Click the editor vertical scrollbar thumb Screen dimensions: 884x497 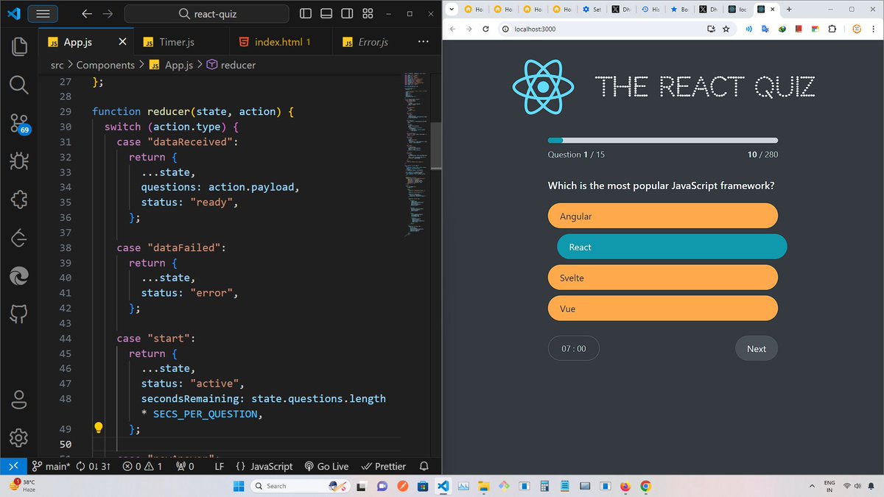pyautogui.click(x=436, y=145)
